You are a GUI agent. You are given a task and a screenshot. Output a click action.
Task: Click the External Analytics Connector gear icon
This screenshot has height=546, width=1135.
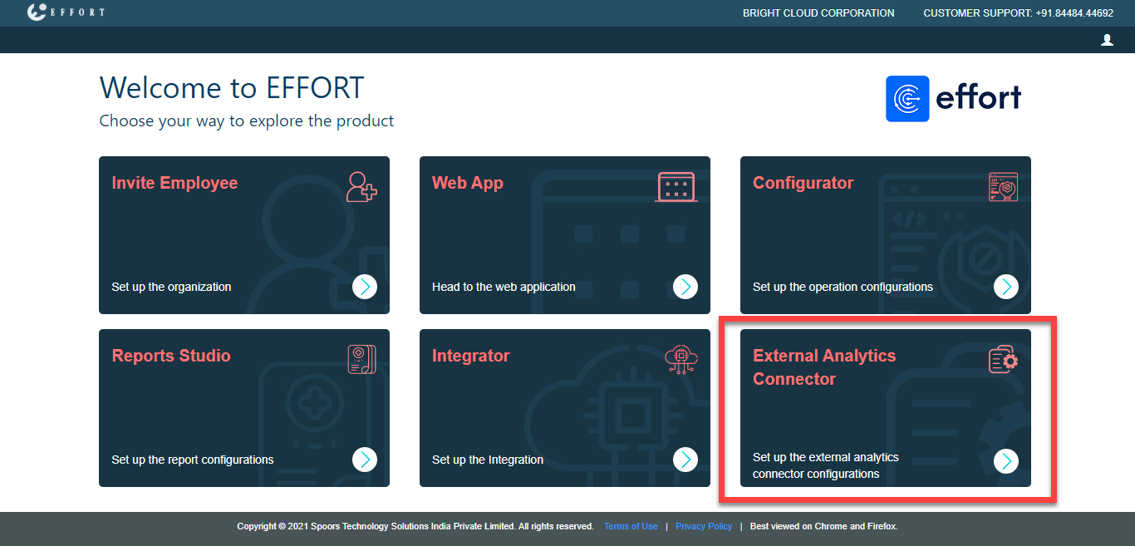pyautogui.click(x=1003, y=360)
